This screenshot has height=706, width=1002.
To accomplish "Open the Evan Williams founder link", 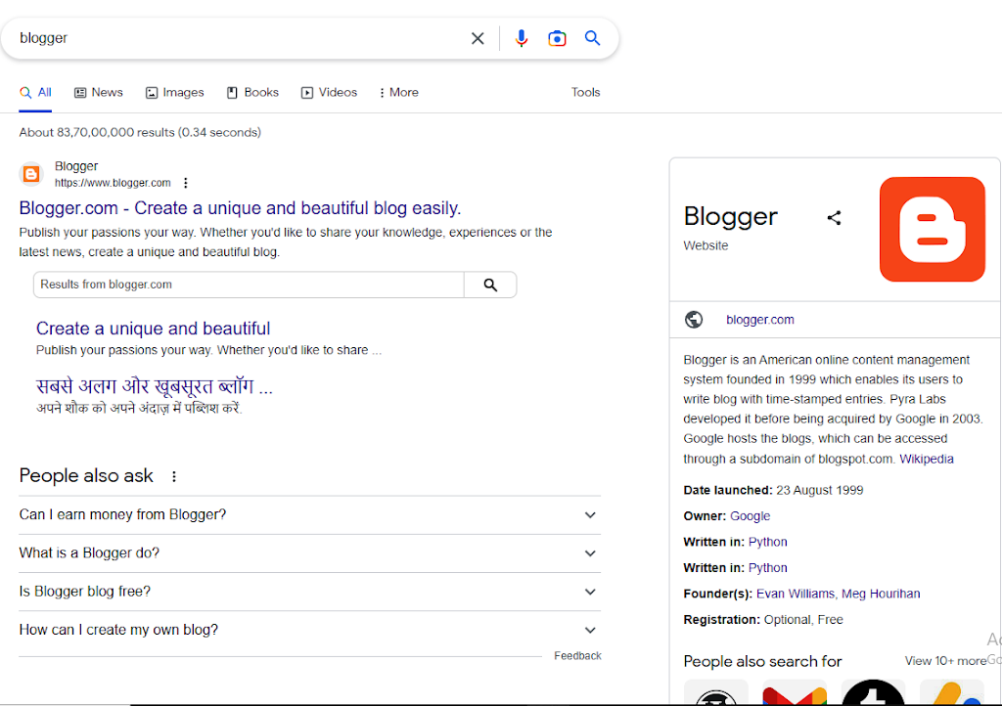I will click(796, 594).
